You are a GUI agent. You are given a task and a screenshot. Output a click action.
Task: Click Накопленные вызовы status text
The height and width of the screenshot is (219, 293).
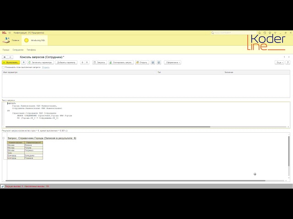pyautogui.click(x=37, y=186)
